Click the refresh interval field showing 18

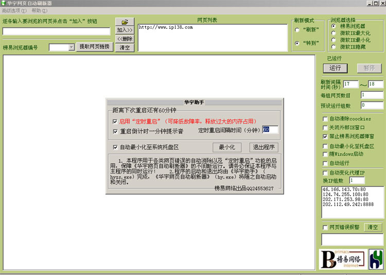(375, 84)
